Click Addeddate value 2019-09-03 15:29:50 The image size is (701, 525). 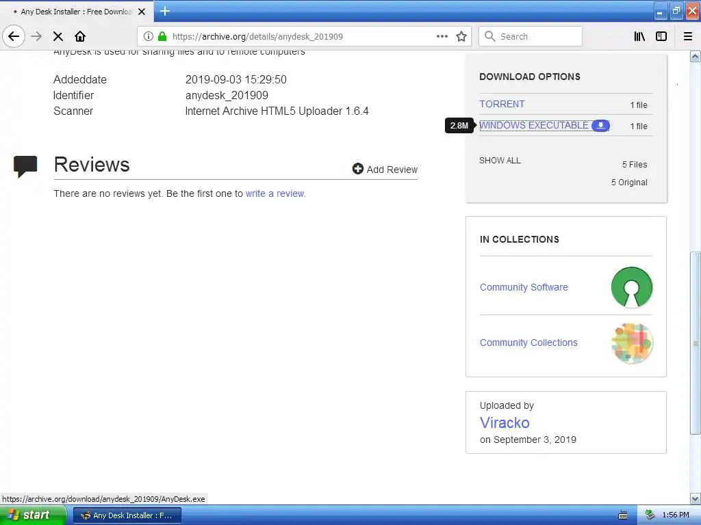click(x=235, y=79)
